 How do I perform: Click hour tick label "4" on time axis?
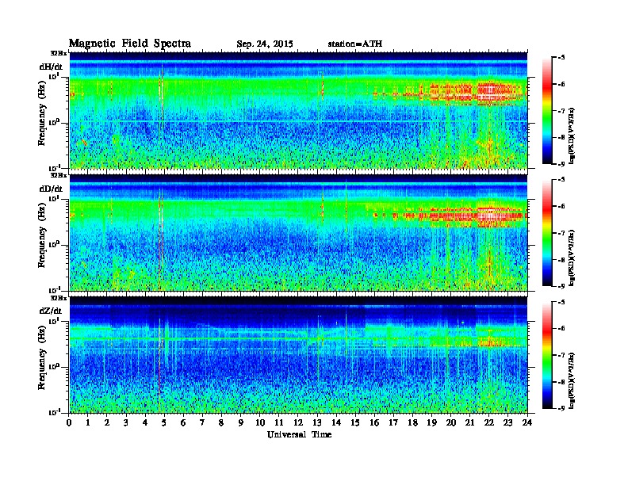coord(145,422)
